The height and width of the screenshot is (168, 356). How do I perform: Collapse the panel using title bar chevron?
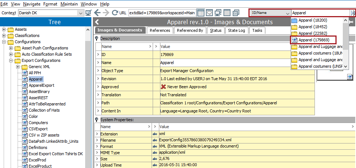tap(97, 22)
